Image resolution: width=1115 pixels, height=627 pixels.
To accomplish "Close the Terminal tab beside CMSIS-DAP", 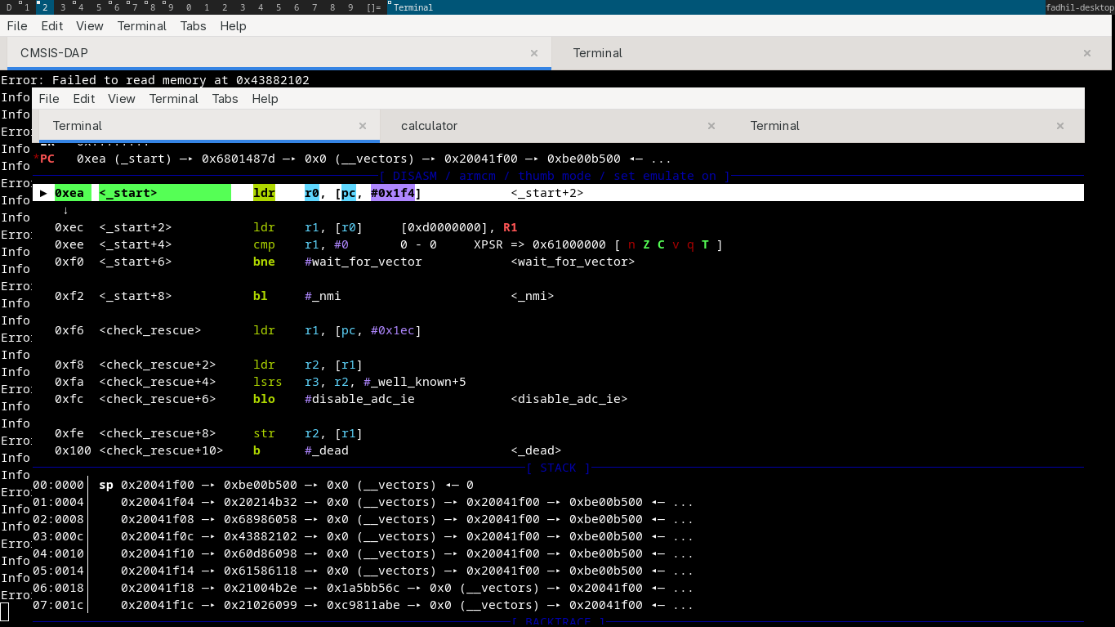I will click(1087, 53).
